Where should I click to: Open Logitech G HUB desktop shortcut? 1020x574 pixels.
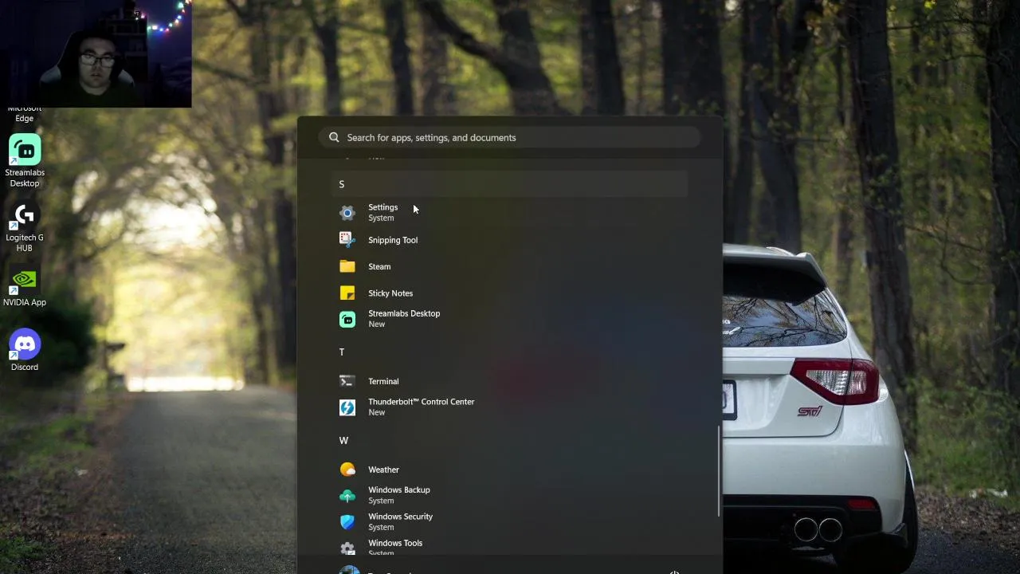[25, 226]
